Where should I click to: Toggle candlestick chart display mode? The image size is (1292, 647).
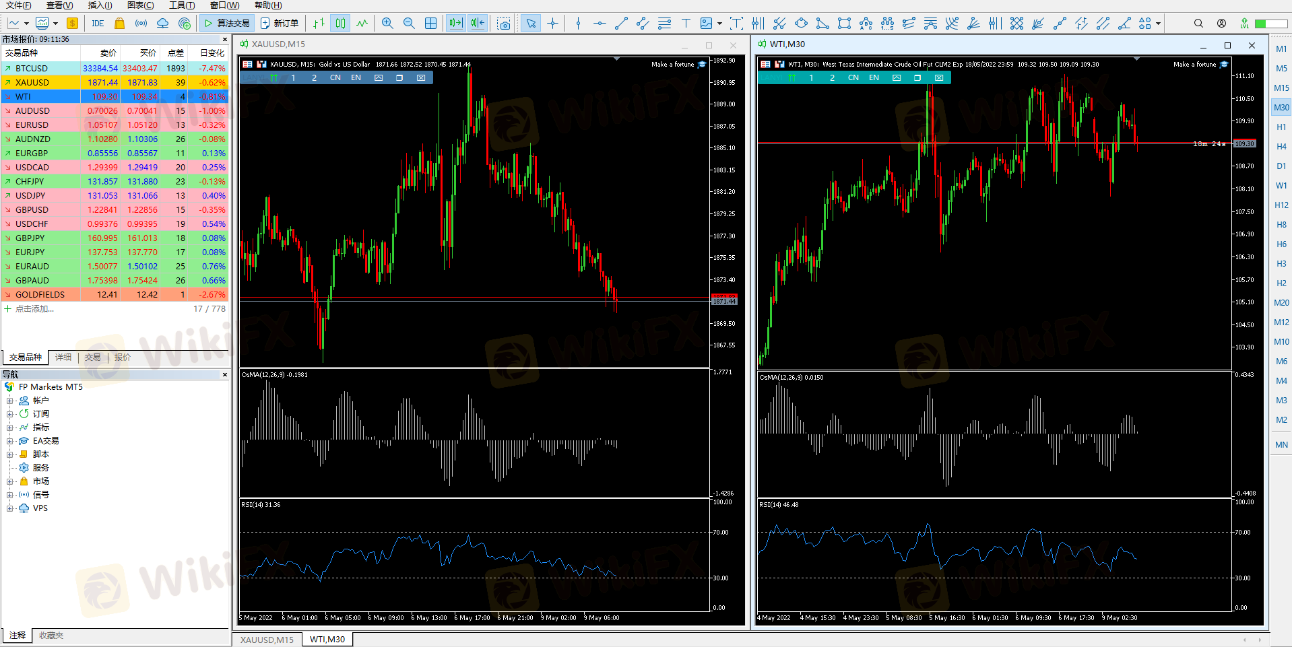(341, 24)
